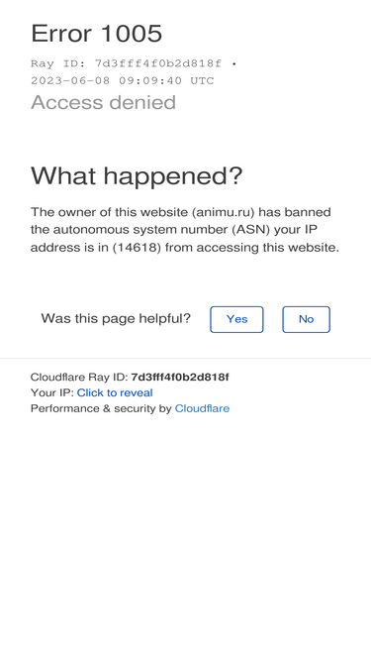Select No for page helpful feedback
This screenshot has height=661, width=371.
click(306, 319)
